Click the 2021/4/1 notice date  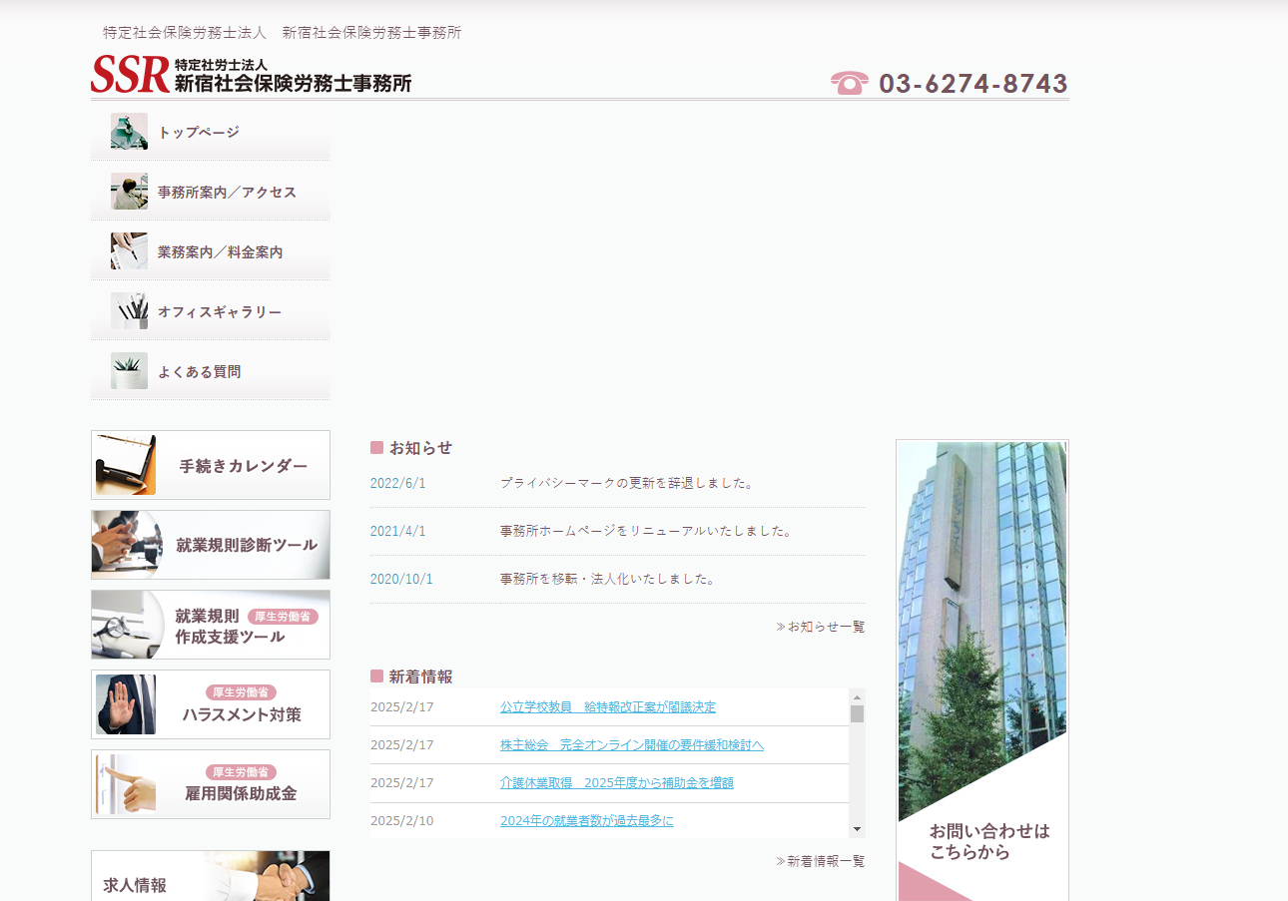[x=398, y=531]
